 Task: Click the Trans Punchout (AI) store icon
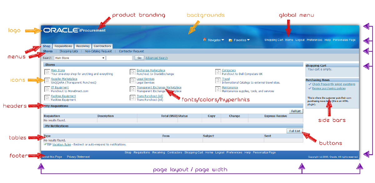click(132, 98)
